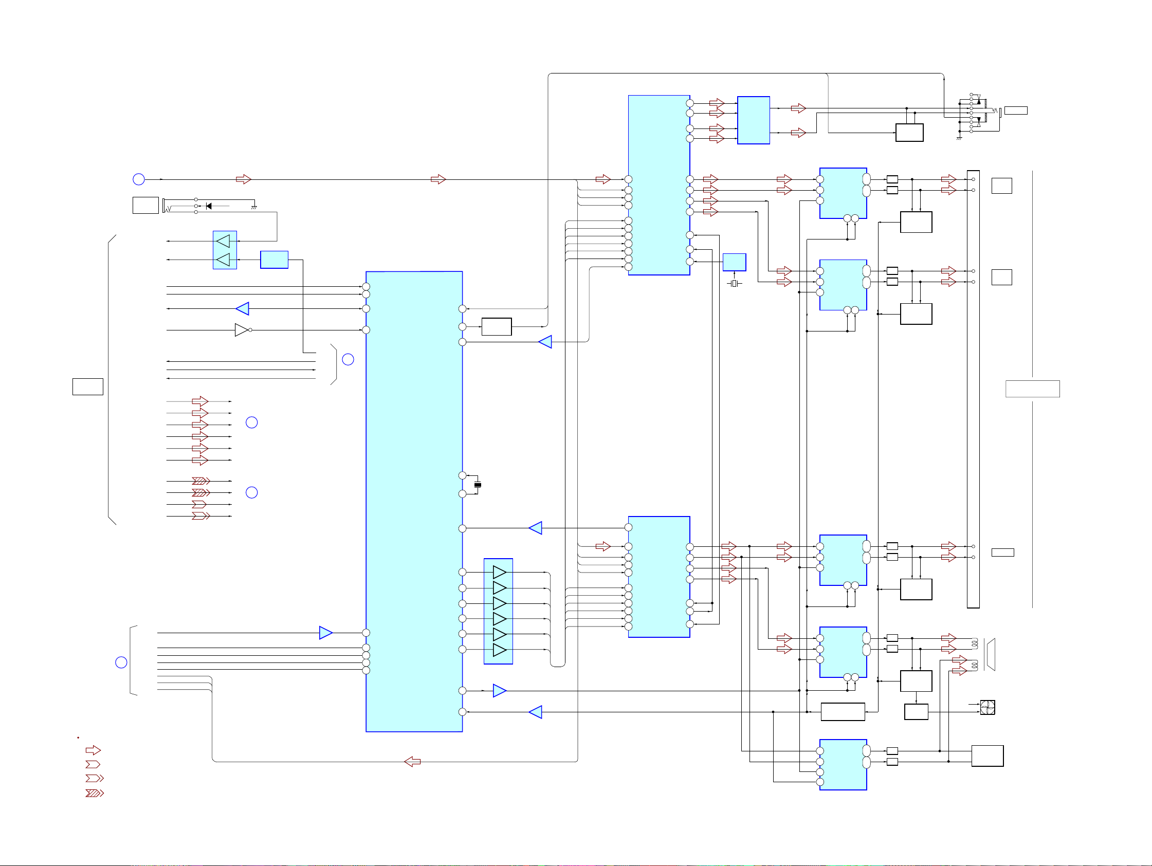Click the ground symbol beside the diode

(254, 207)
